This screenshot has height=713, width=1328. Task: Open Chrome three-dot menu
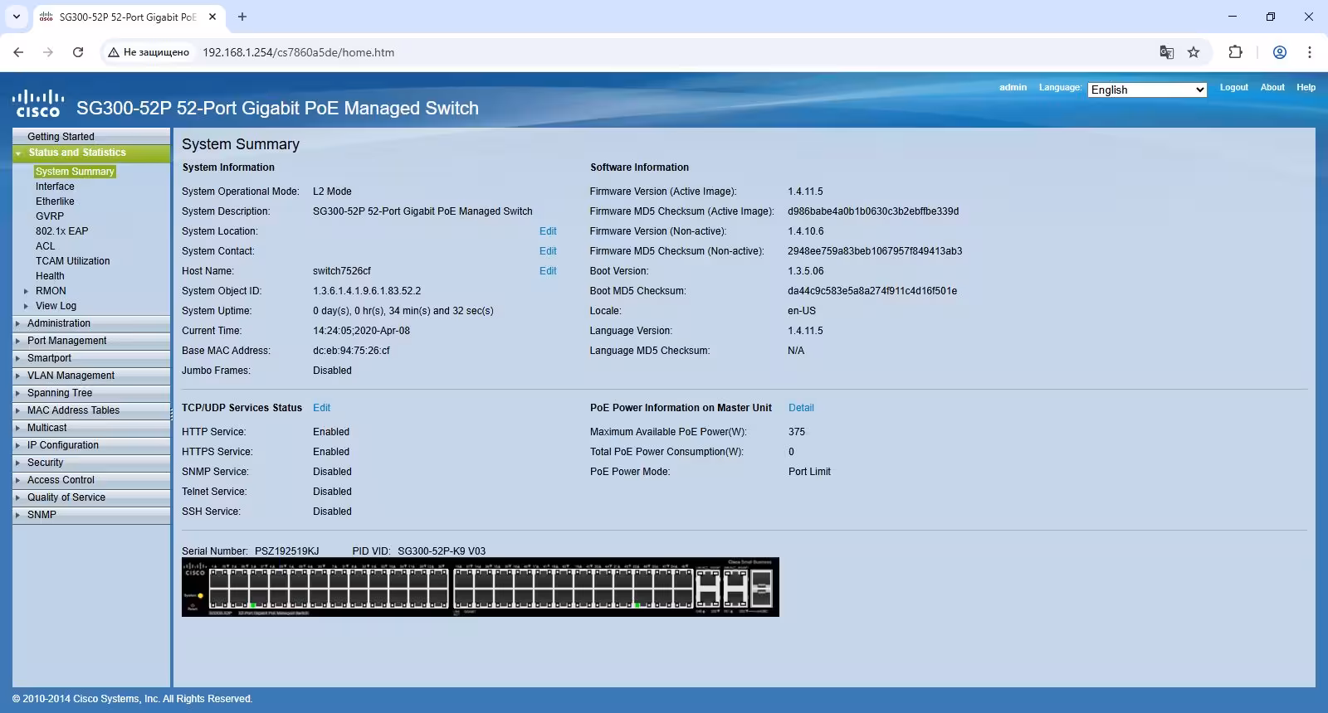pos(1310,52)
